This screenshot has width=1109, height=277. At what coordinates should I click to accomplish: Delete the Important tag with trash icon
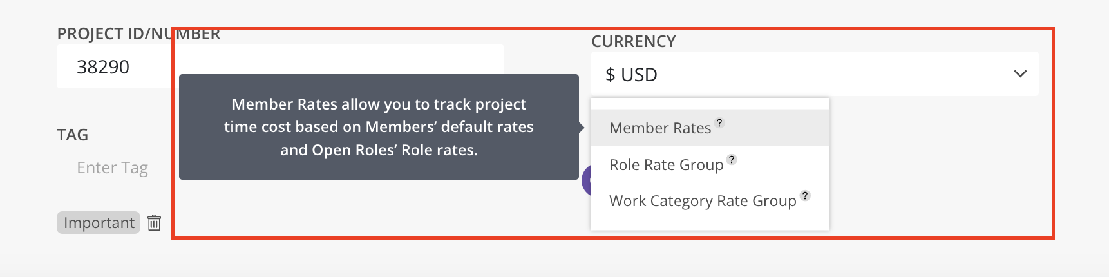[154, 223]
